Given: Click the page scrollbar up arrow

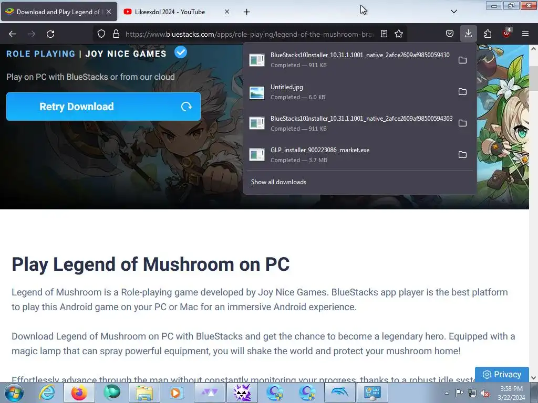Looking at the screenshot, I should (x=534, y=48).
